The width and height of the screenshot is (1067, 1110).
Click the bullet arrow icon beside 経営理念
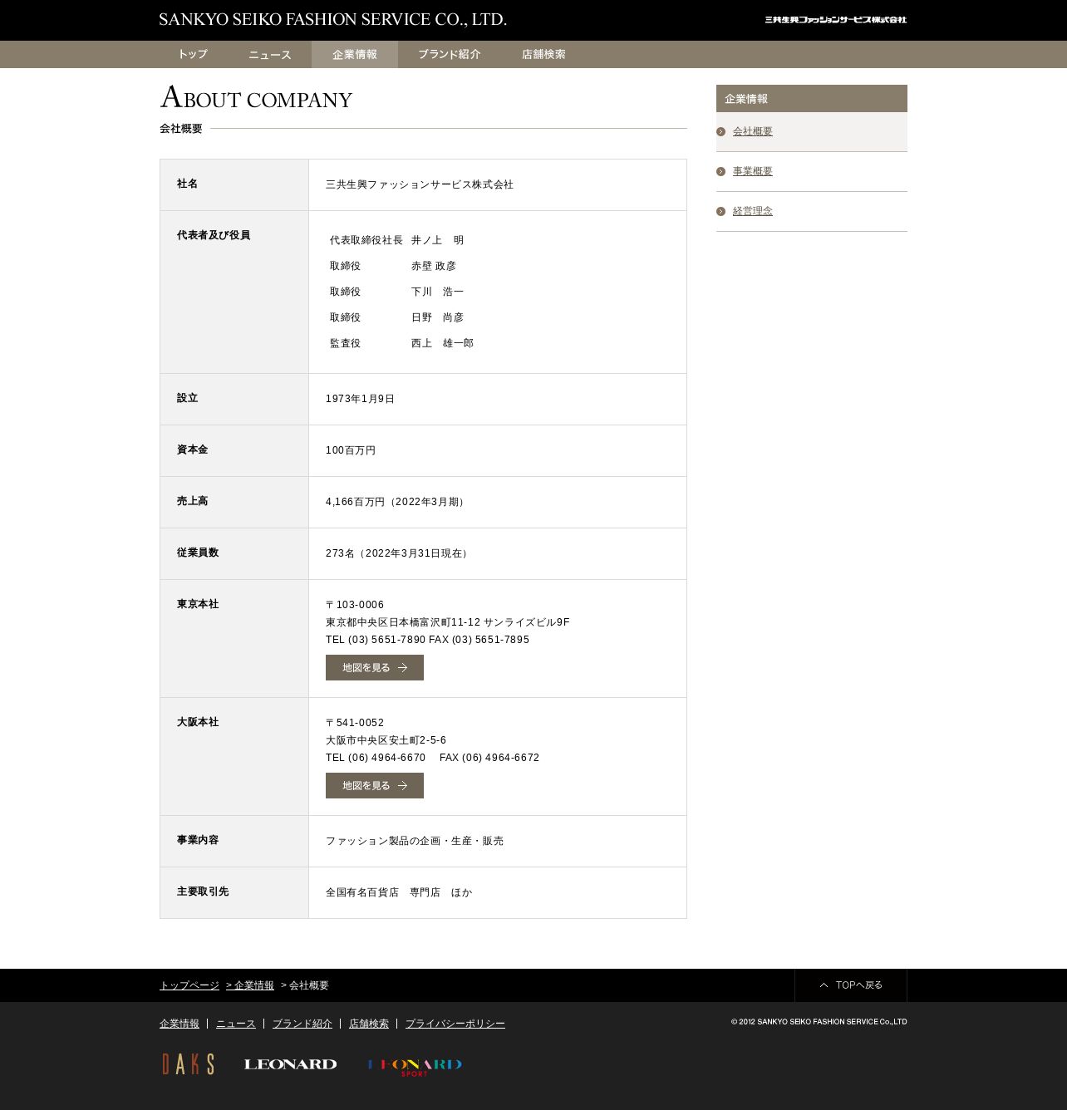point(721,212)
